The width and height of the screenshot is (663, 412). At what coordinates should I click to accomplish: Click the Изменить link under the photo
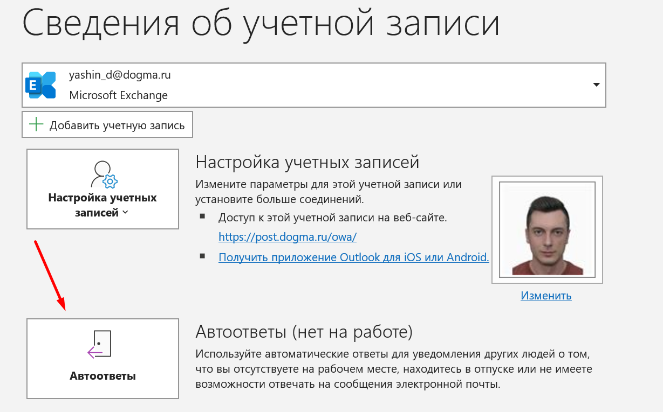tap(546, 296)
